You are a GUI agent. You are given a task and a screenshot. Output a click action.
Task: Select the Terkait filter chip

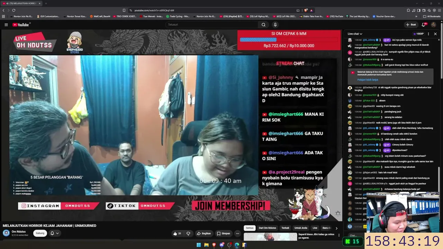(285, 228)
